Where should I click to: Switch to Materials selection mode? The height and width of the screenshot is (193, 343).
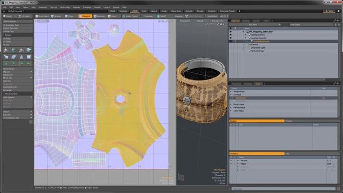point(100,16)
